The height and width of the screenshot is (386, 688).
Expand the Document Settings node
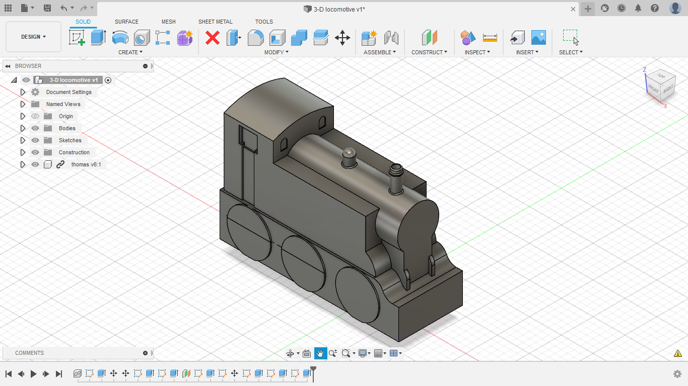click(23, 92)
